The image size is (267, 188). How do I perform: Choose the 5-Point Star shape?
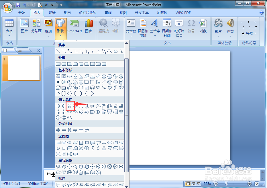pos(75,167)
